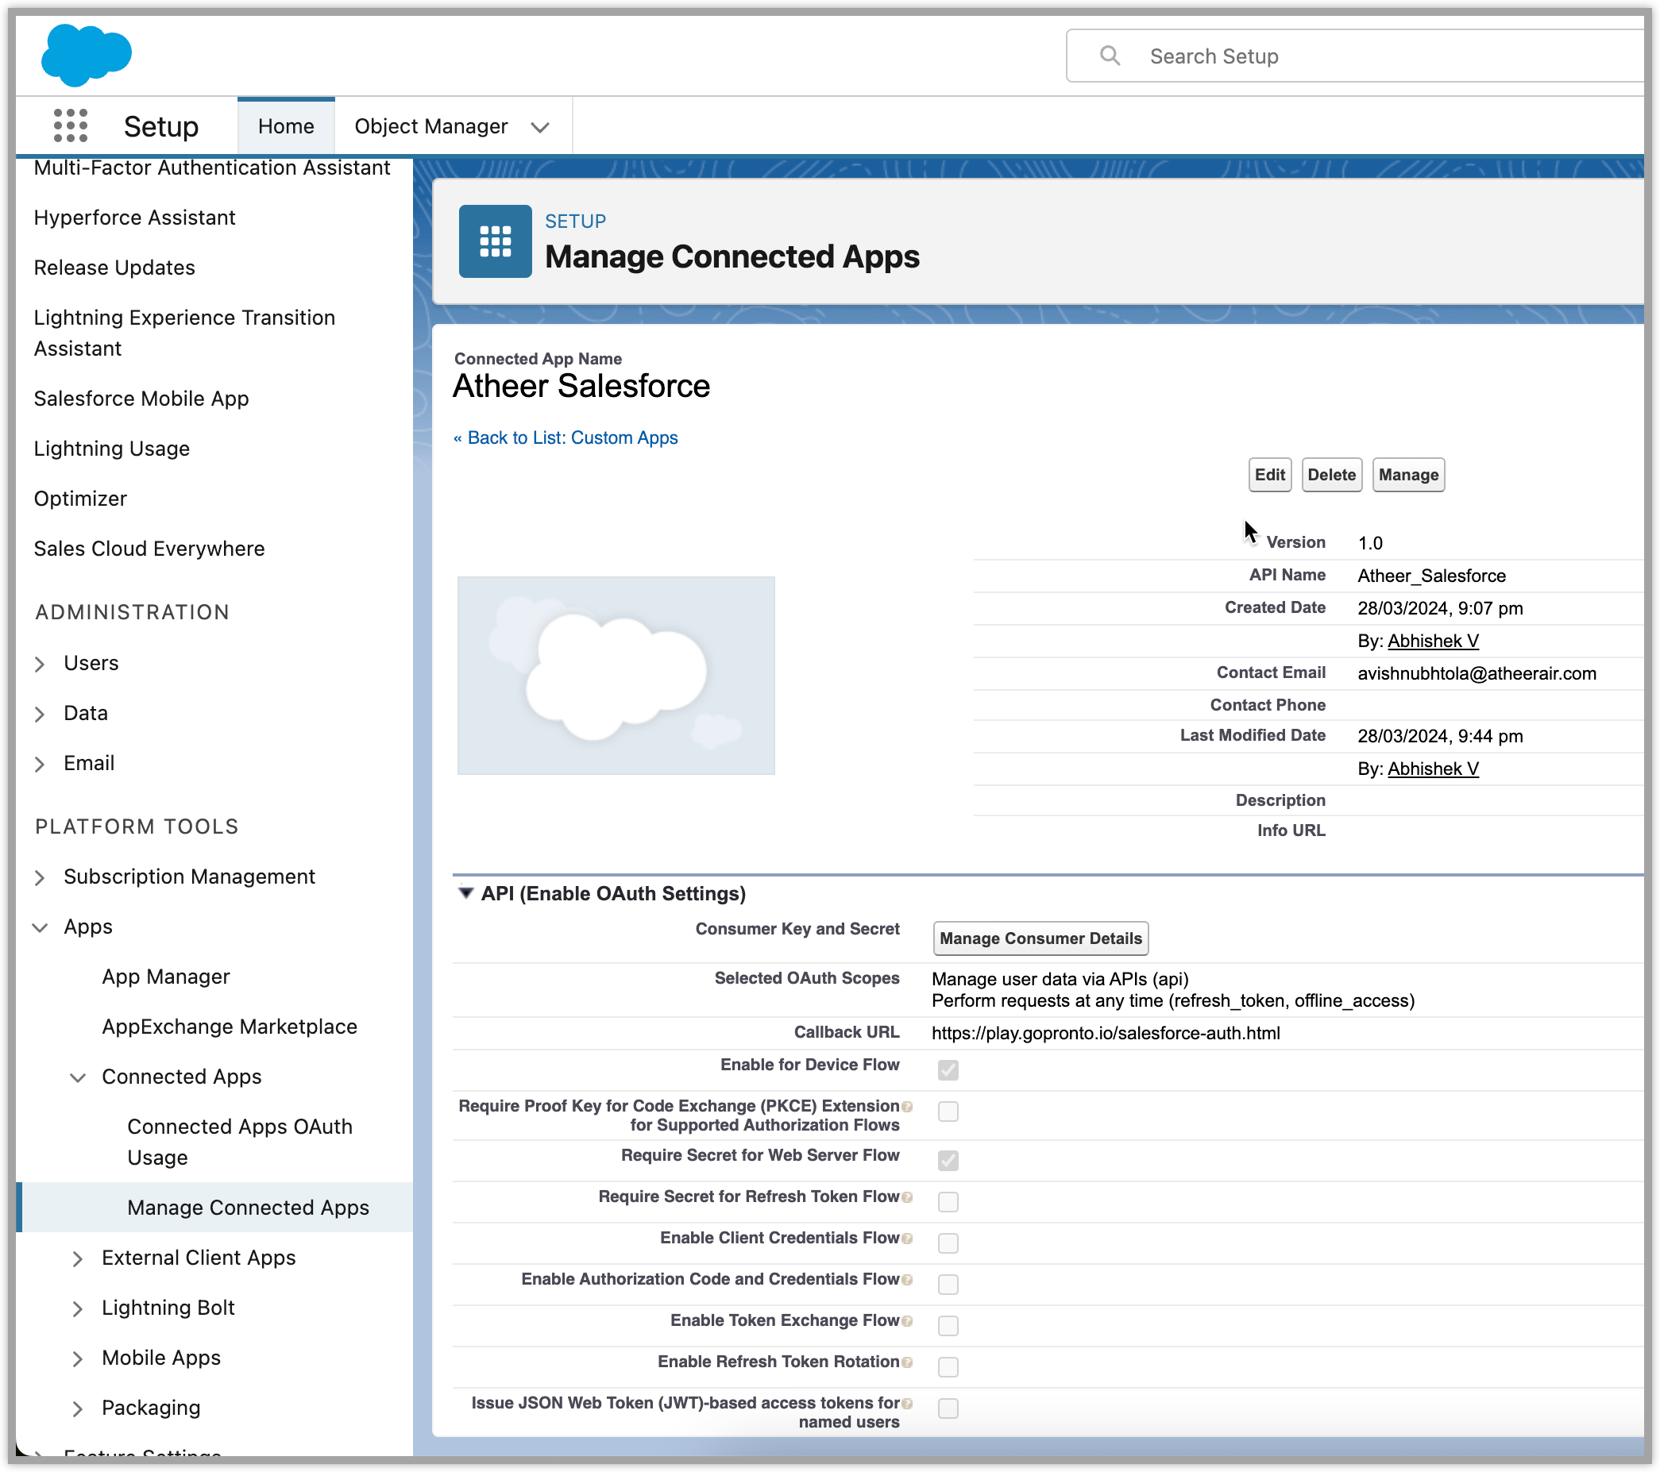Open the Object Manager dropdown chevron
This screenshot has width=1660, height=1472.
click(x=540, y=128)
